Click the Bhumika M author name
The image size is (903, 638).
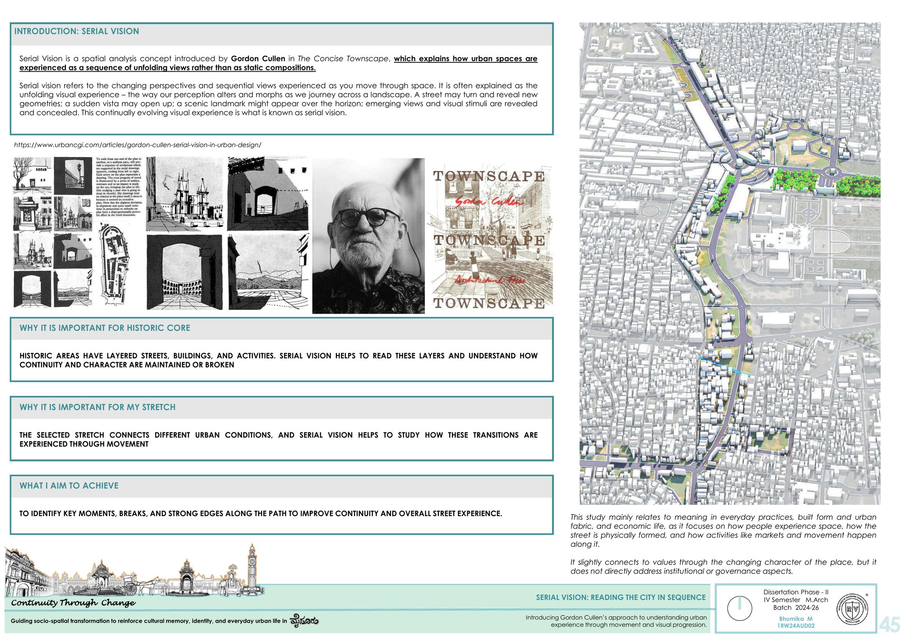tap(796, 619)
